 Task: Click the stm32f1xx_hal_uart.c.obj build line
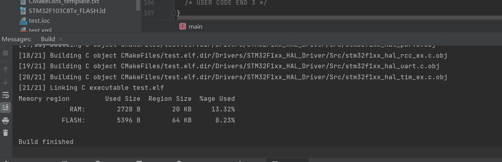(x=229, y=66)
